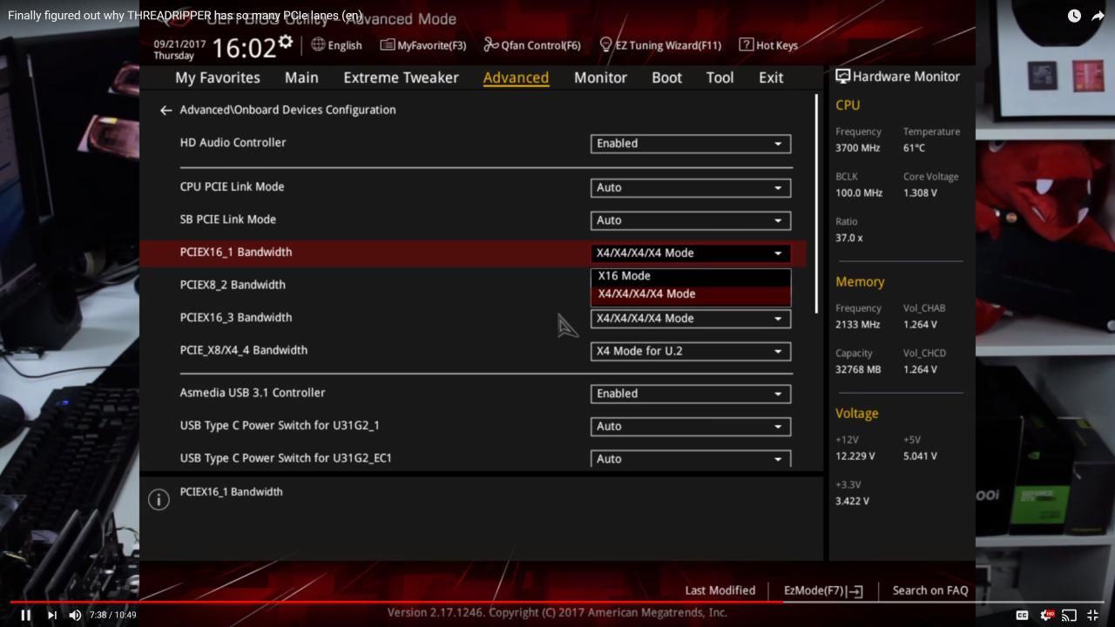This screenshot has width=1115, height=627.
Task: Click Last Modified at the bottom
Action: point(720,590)
